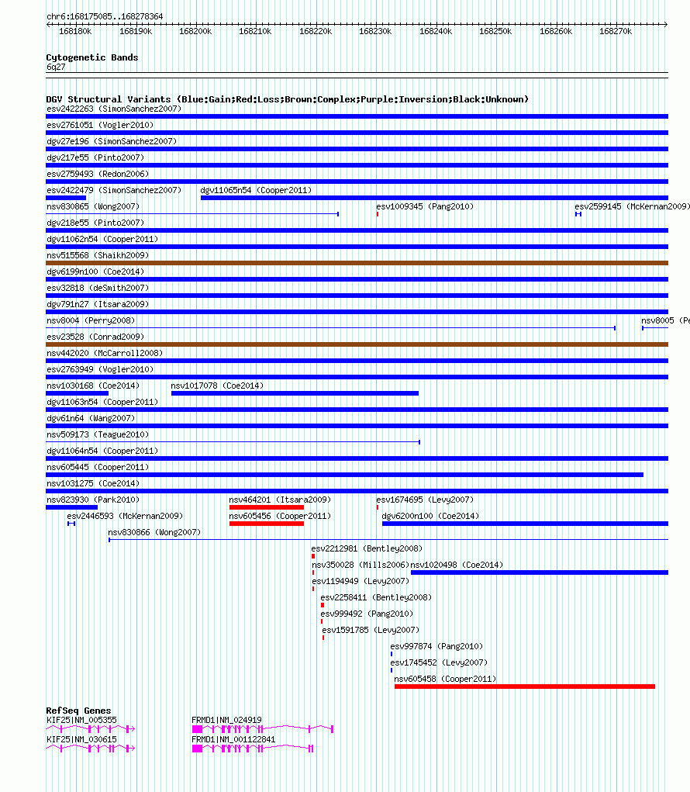This screenshot has height=792, width=690.
Task: Click esv1591785 (Levy2007) label
Action: tap(371, 630)
